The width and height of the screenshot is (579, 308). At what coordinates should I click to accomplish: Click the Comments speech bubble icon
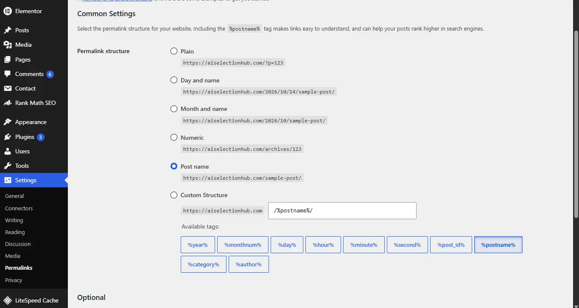coord(8,74)
